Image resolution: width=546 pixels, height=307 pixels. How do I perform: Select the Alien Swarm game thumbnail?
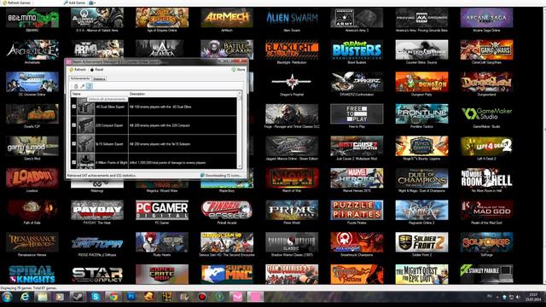tap(292, 18)
